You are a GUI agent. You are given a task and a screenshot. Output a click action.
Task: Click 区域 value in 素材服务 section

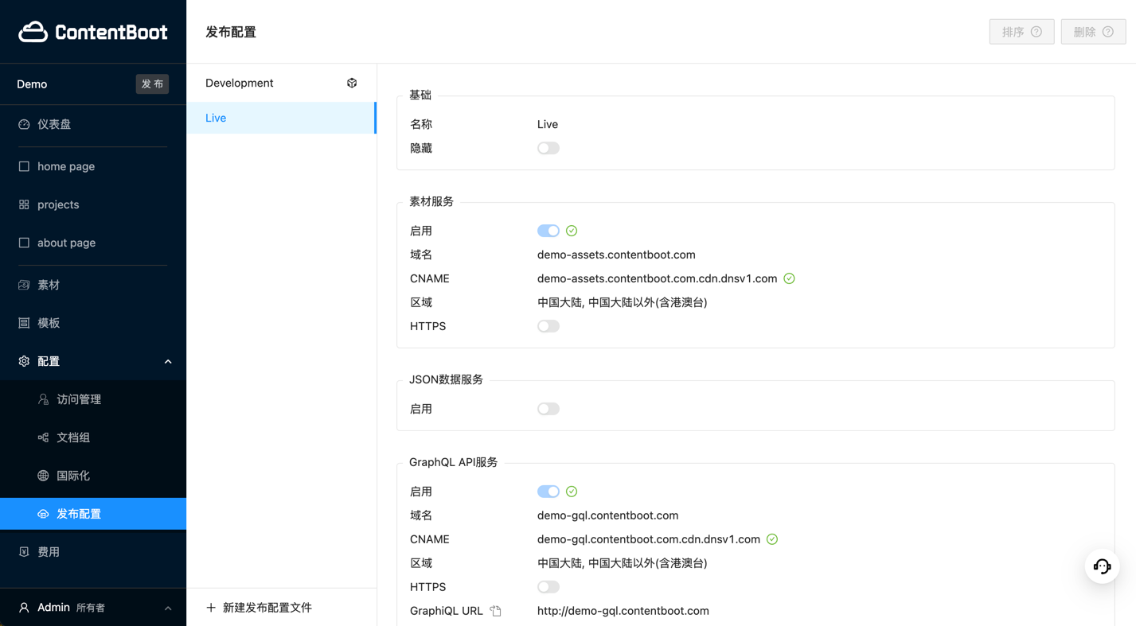(x=622, y=302)
